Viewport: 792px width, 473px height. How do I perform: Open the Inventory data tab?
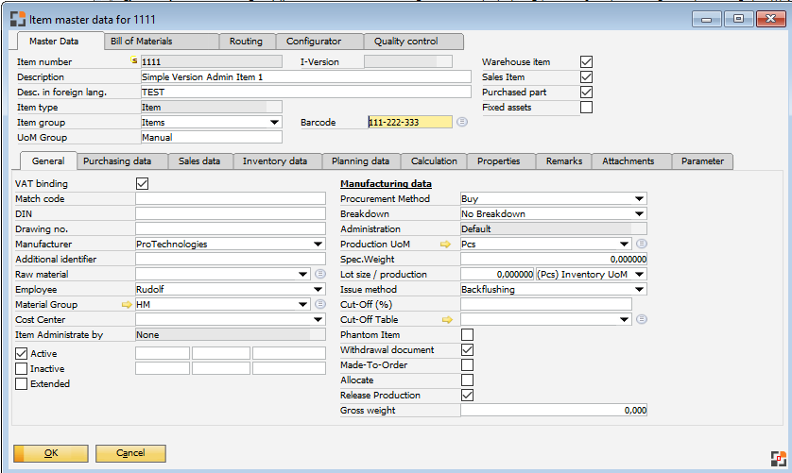pyautogui.click(x=274, y=161)
